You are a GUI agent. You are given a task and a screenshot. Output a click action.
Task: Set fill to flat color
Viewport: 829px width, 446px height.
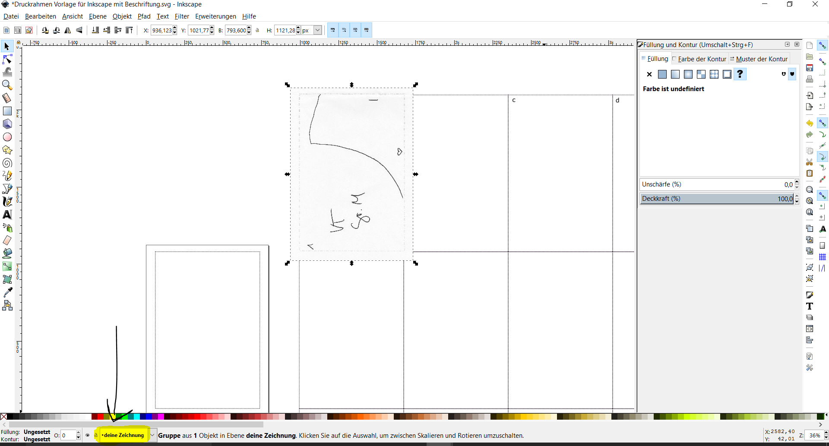click(x=662, y=74)
